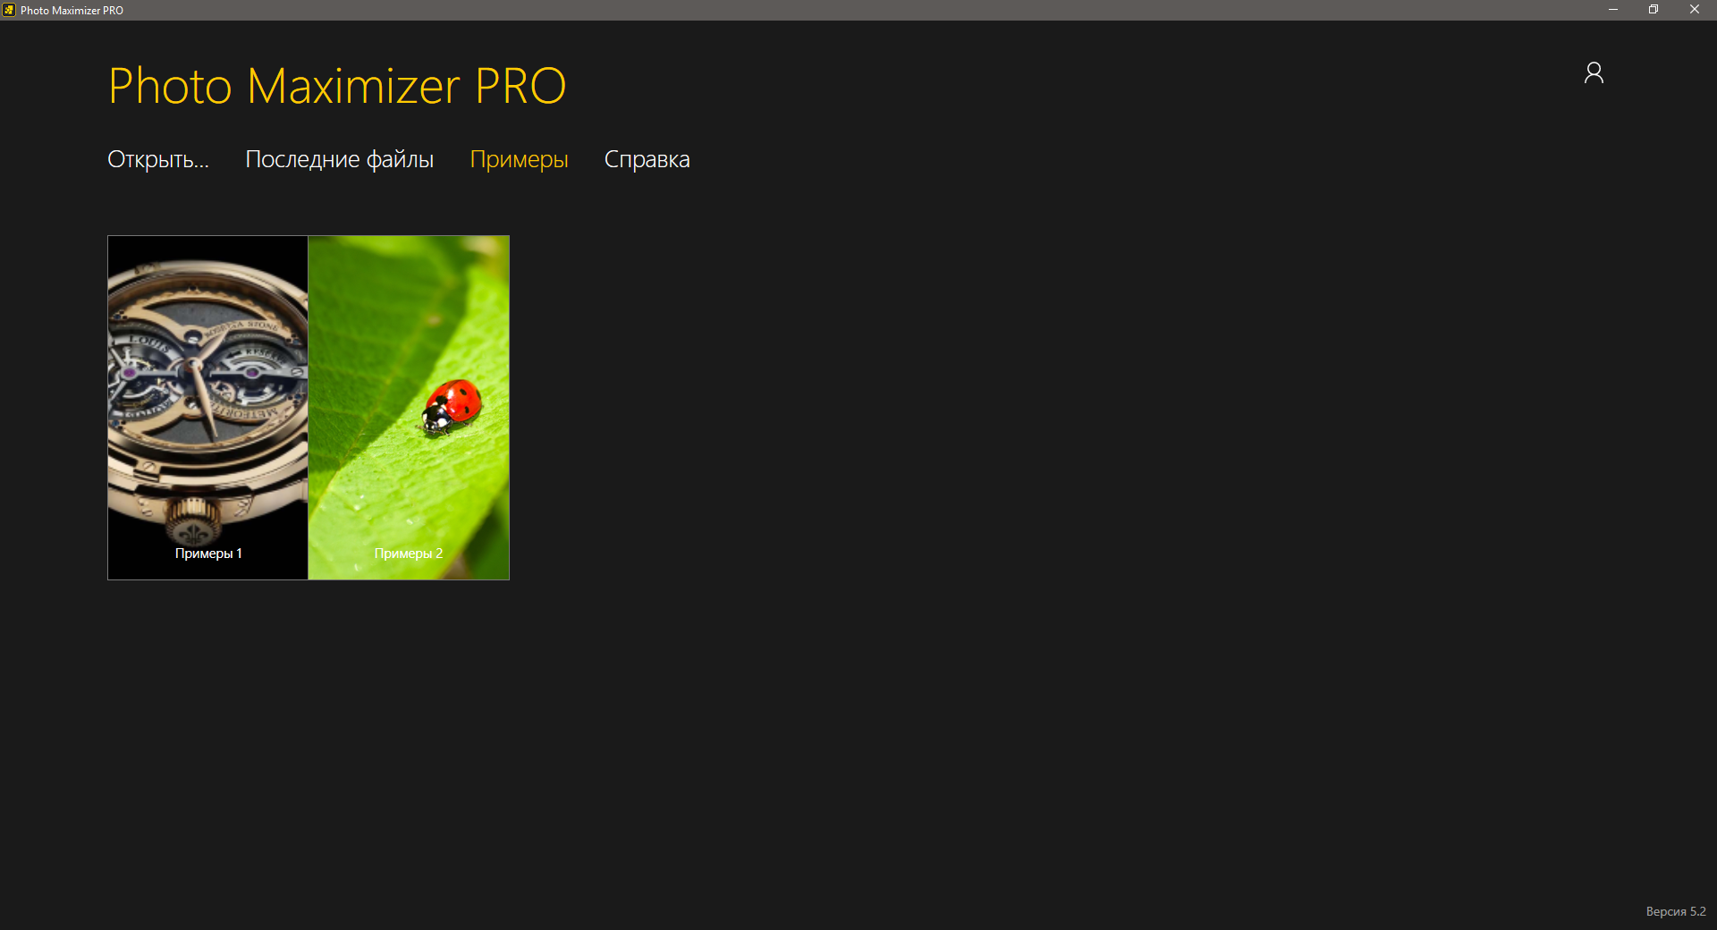Open the watch sample thumbnail

click(x=208, y=408)
